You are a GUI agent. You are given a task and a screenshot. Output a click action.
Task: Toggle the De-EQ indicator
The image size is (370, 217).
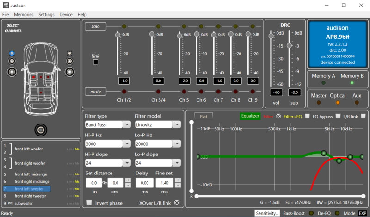click(337, 213)
